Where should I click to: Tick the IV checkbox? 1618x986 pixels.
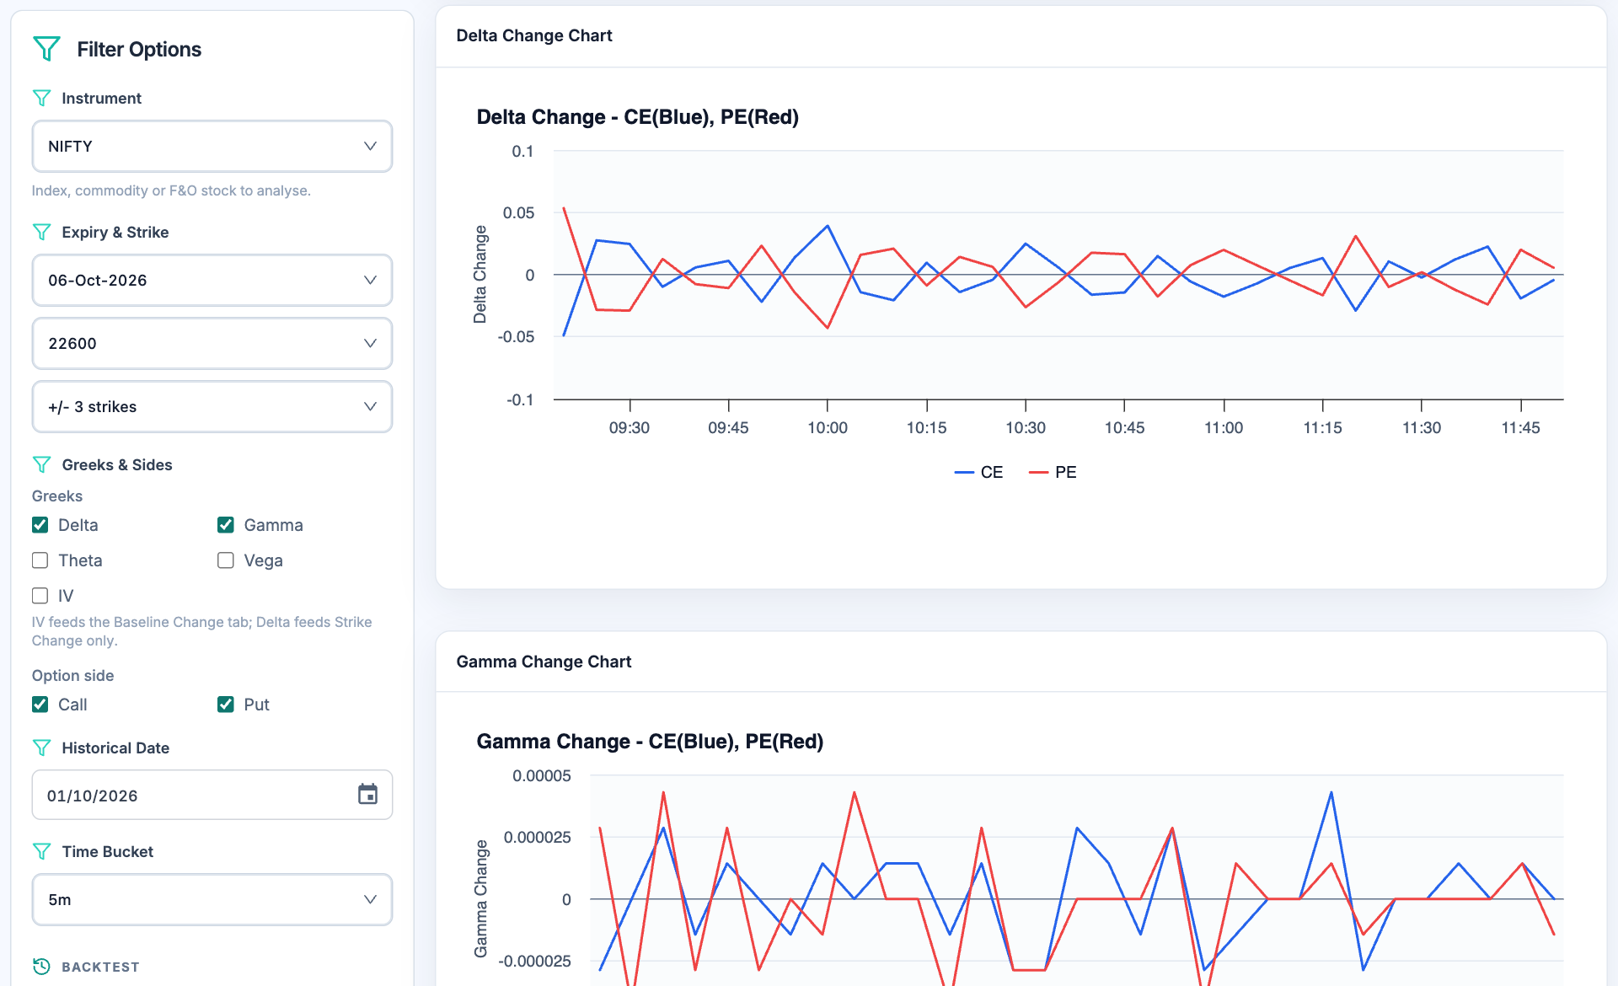(x=40, y=596)
